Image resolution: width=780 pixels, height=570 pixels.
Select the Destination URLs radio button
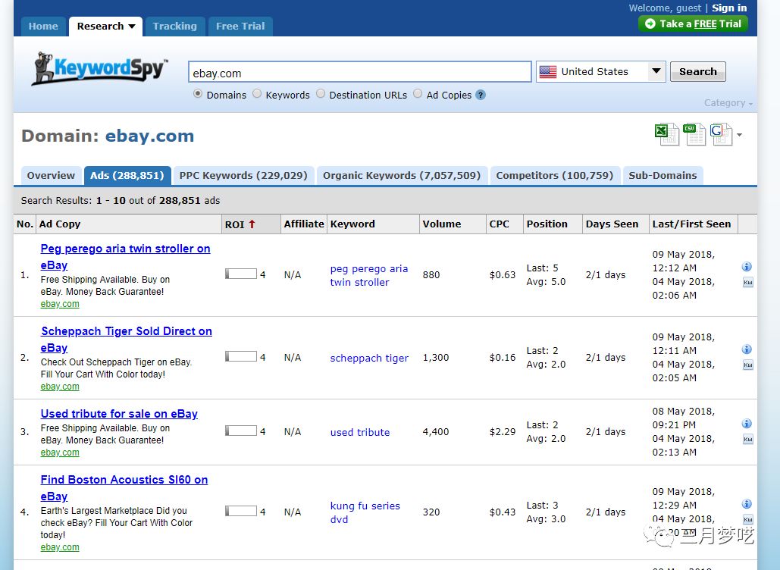tap(321, 93)
